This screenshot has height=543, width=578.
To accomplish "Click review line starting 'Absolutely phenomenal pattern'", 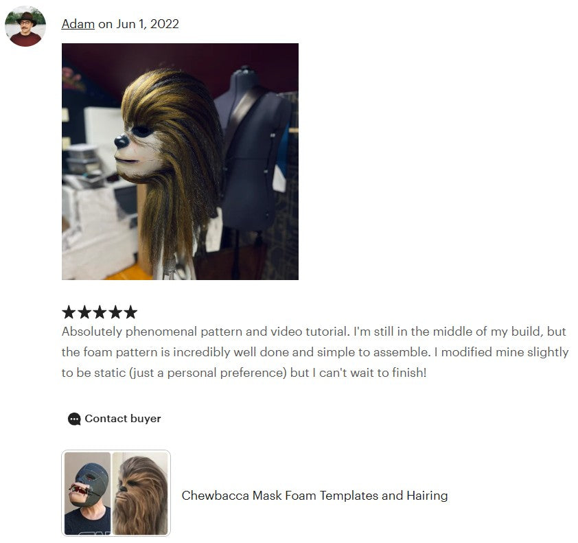I will click(313, 332).
